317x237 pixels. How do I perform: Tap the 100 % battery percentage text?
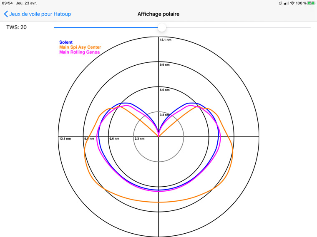(301, 3)
